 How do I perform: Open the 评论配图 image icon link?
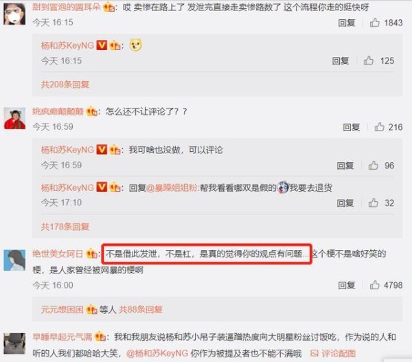tap(333, 353)
